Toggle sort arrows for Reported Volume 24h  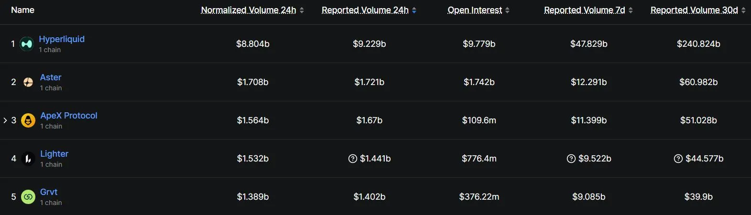click(414, 10)
